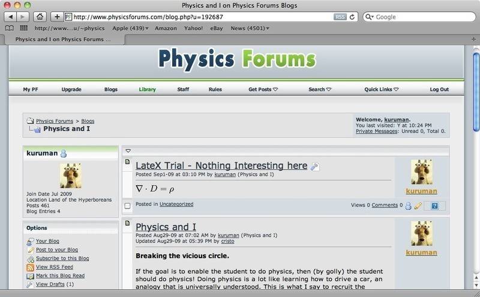Open the Physics and I post title link

[166, 227]
